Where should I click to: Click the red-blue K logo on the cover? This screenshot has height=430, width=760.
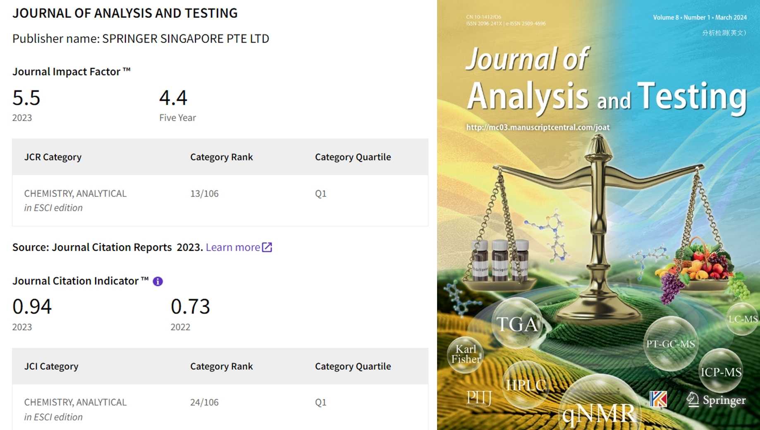658,399
